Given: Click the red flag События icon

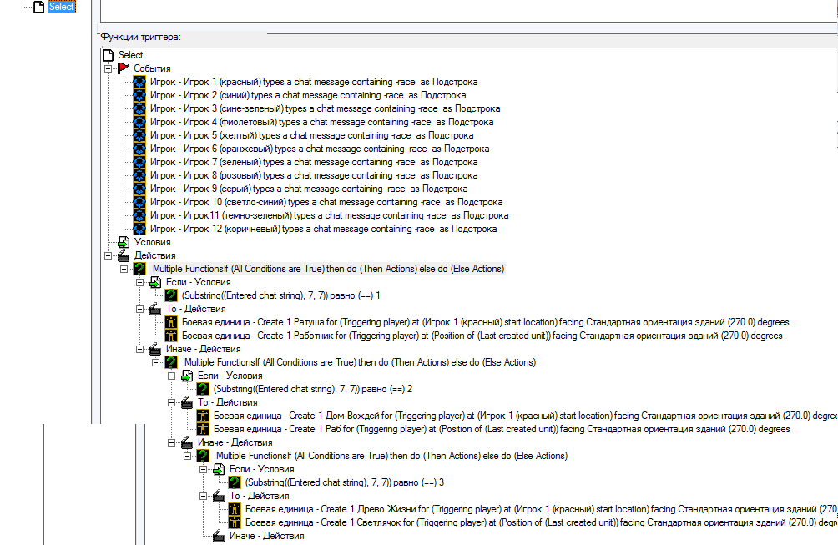Looking at the screenshot, I should [x=124, y=68].
